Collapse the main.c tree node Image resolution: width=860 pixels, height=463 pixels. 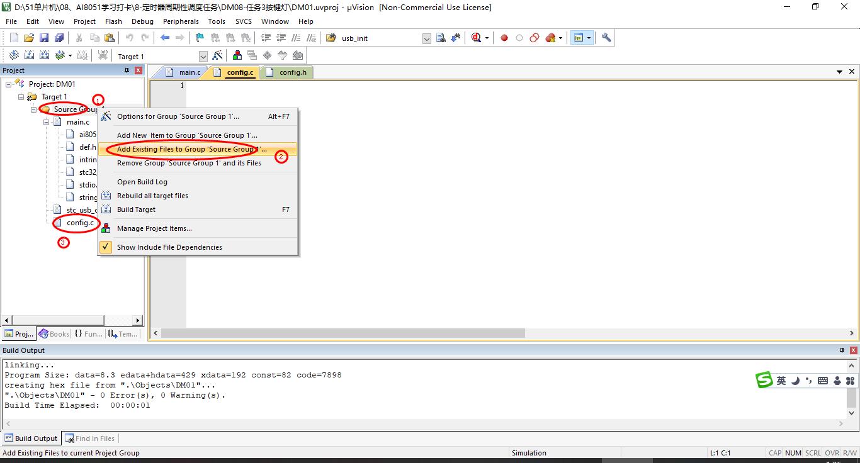[x=47, y=122]
